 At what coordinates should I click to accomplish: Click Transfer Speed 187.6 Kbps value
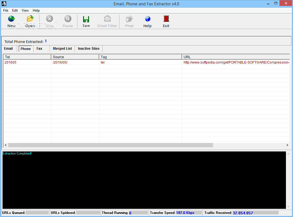(185, 213)
